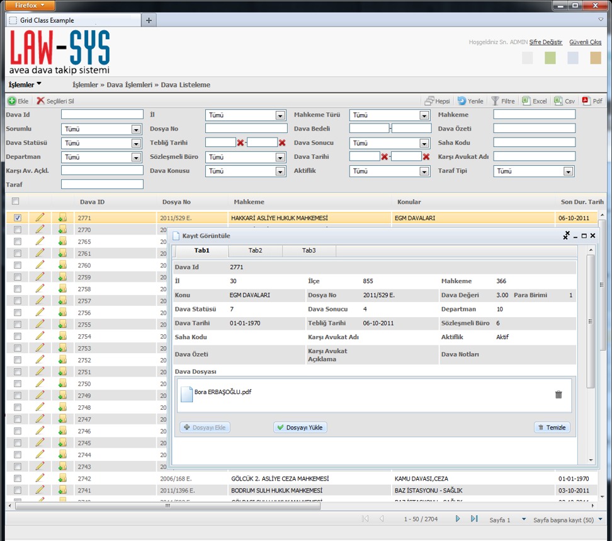Open the Firefox application menu

30,6
